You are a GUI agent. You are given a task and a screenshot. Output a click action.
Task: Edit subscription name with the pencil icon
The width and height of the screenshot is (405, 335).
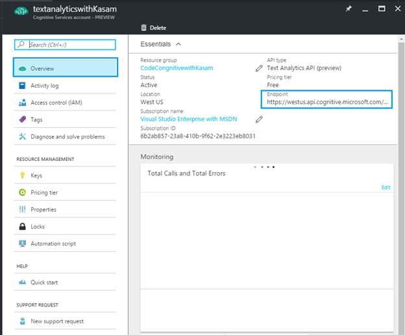[259, 119]
